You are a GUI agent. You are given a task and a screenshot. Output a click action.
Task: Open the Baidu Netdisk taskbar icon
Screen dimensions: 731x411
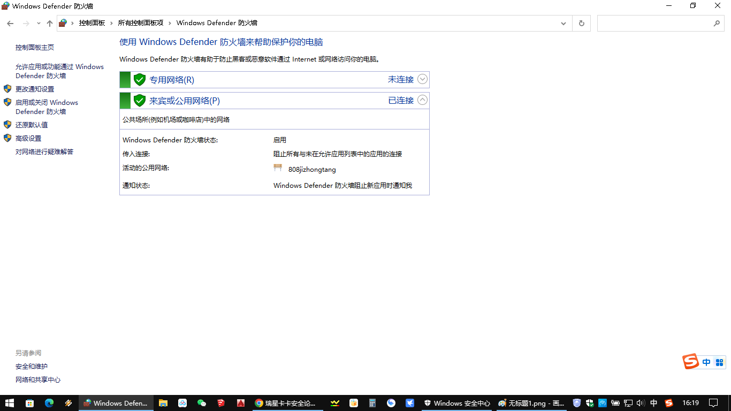click(182, 403)
